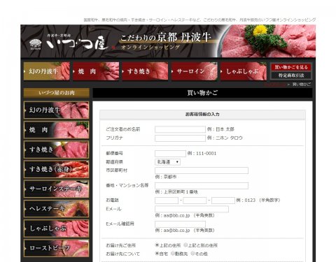This screenshot has width=336, height=262.
Task: Go to すき焼き top navigation banner
Action: (145, 71)
